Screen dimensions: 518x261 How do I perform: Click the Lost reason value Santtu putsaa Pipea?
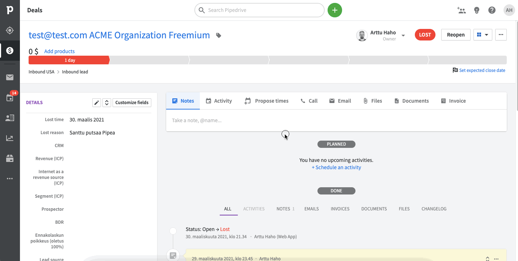point(92,133)
